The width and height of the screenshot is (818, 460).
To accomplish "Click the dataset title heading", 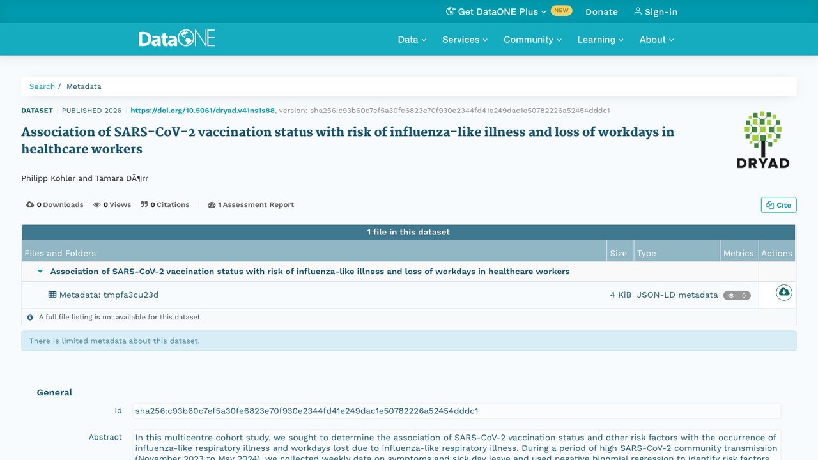I will (348, 141).
